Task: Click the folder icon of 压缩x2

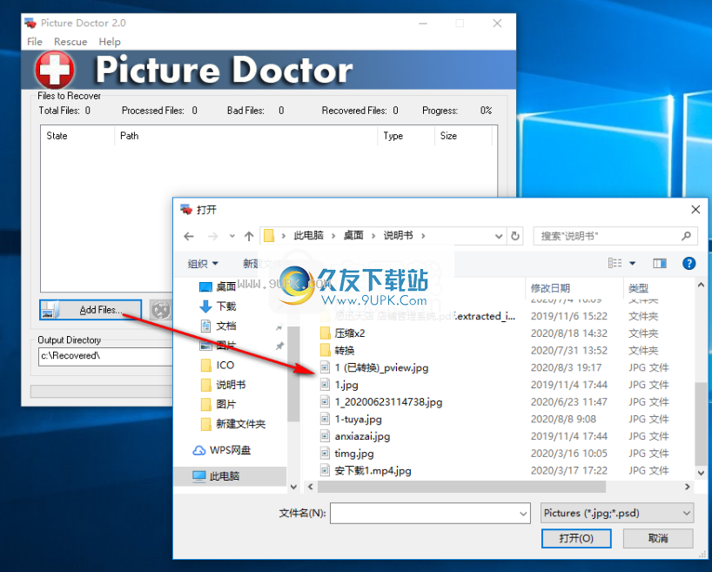Action: [326, 333]
